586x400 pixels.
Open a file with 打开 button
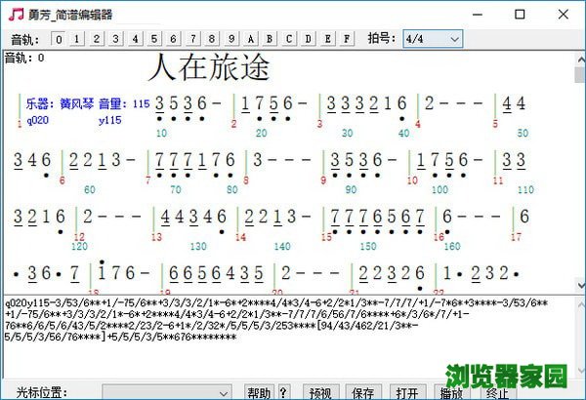coord(407,392)
